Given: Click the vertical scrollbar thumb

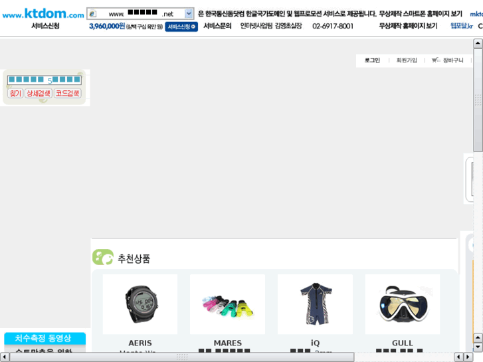Looking at the screenshot, I should 478,100.
